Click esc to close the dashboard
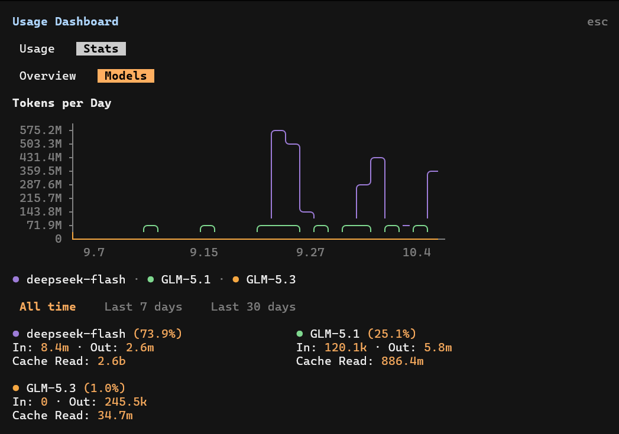 pos(597,22)
